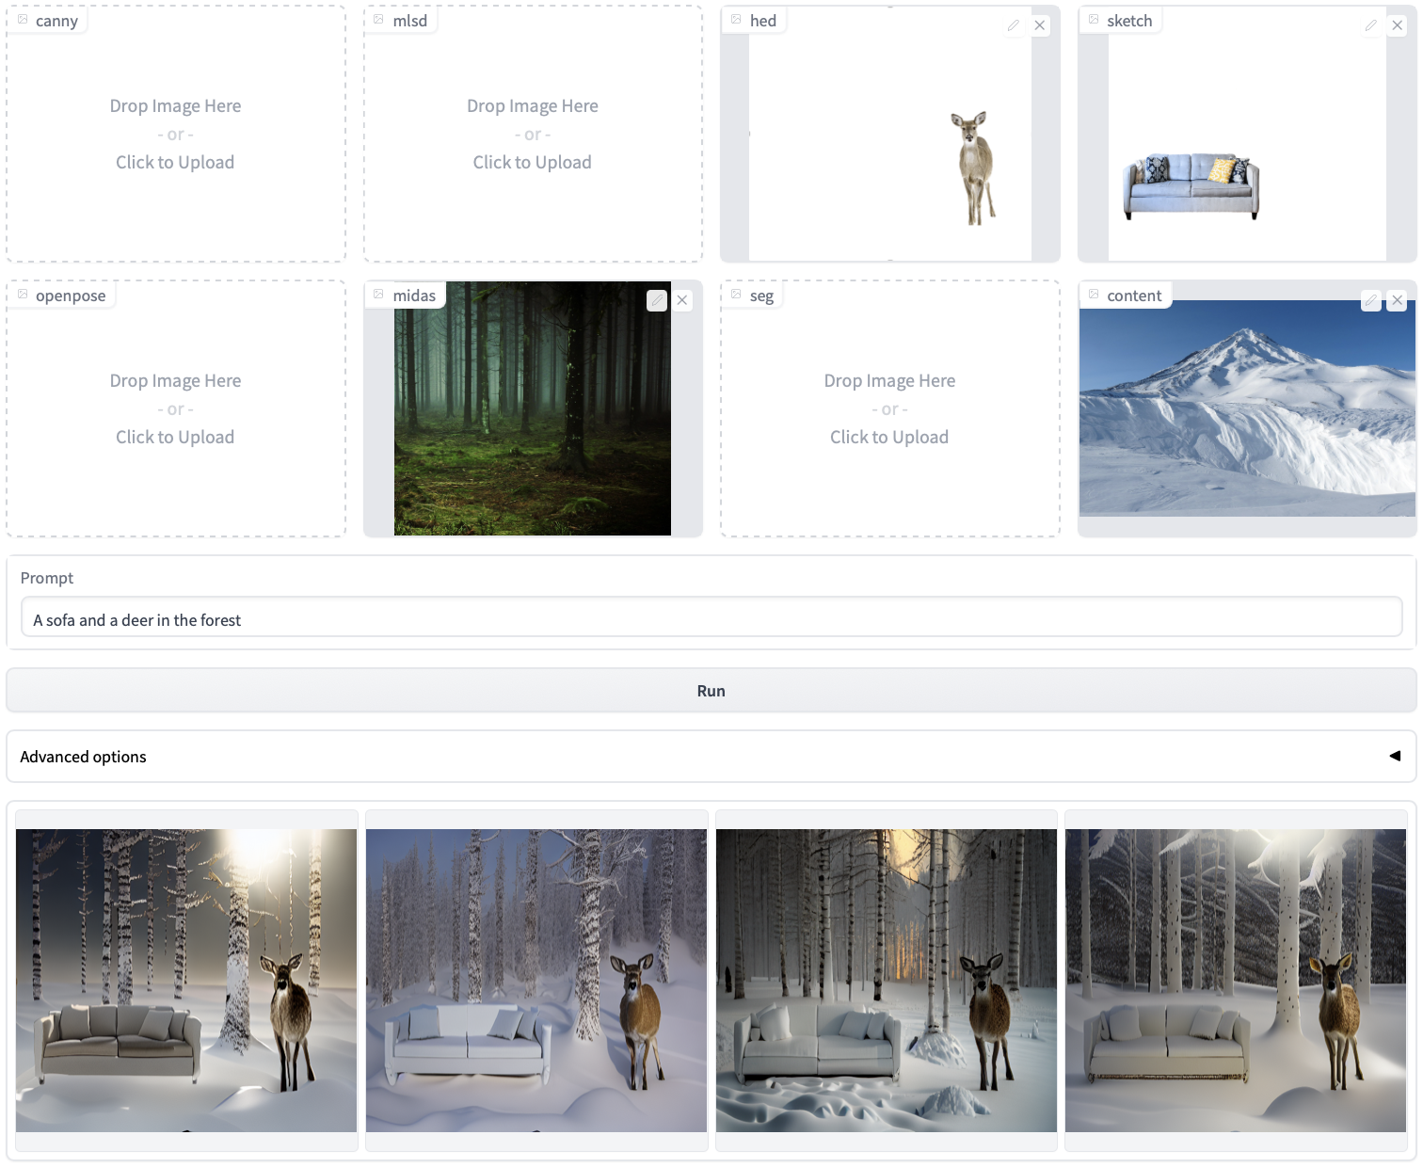
Task: Edit the midas forest image with pencil icon
Action: (x=657, y=300)
